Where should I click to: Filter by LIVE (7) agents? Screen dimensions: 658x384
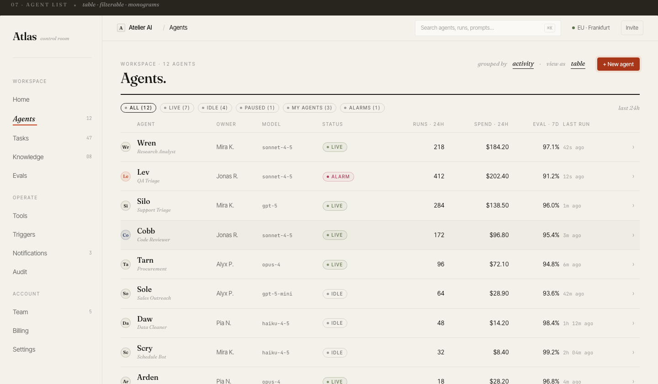(177, 108)
